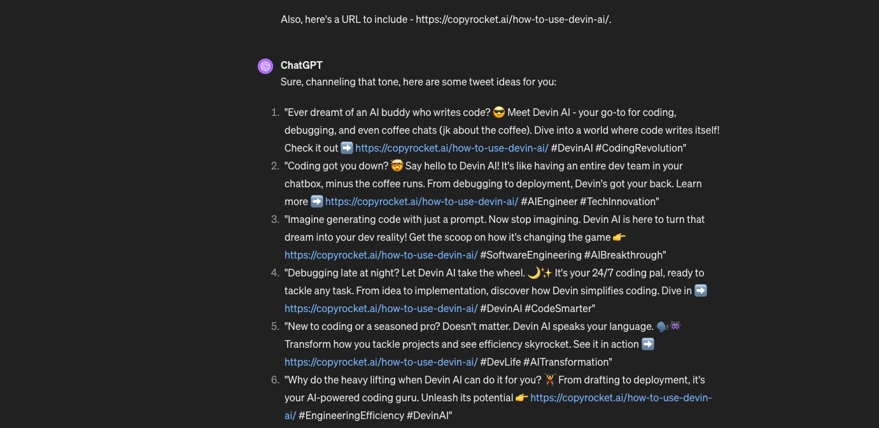Image resolution: width=879 pixels, height=428 pixels.
Task: Follow the copyrocket link in tweet idea 3
Action: 381,255
